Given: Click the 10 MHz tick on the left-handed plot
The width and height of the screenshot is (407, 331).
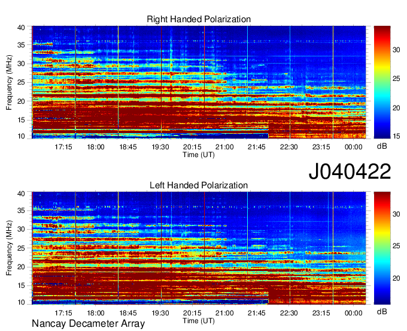Looking at the screenshot, I should (x=21, y=302).
